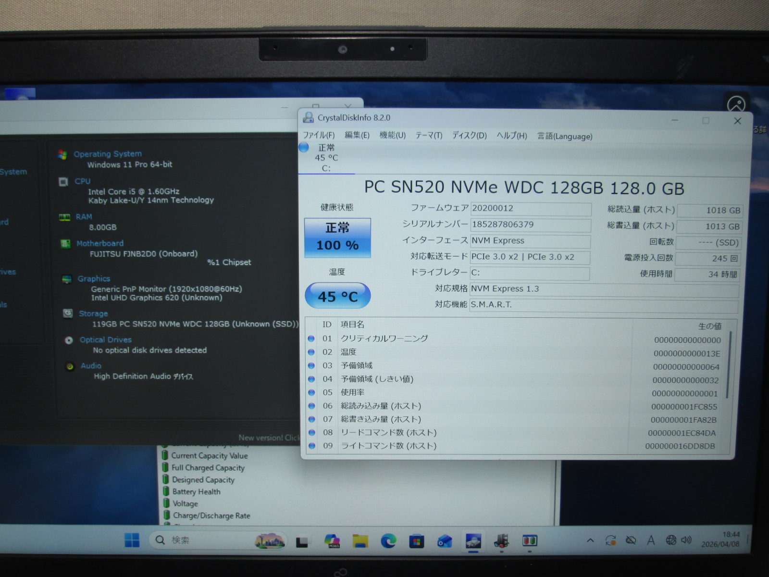Select the Operating System link in Speccy

click(108, 154)
